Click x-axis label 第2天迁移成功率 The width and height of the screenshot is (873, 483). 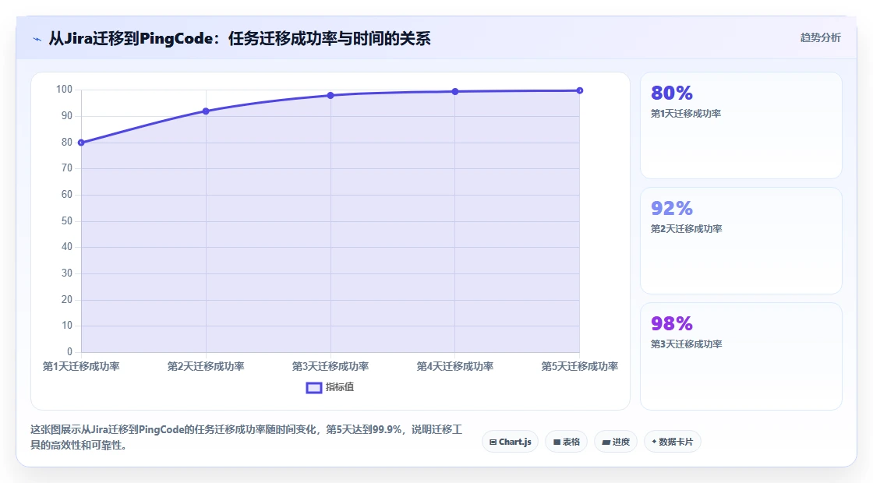(x=206, y=366)
